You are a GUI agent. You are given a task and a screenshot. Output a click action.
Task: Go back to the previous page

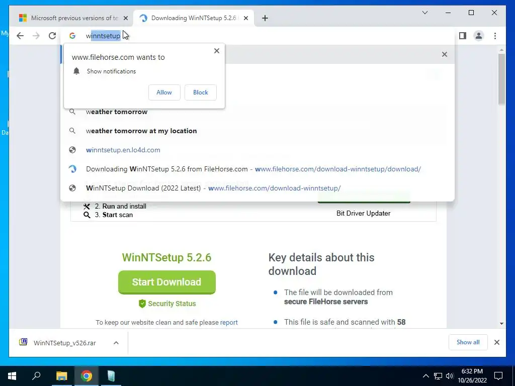point(20,36)
